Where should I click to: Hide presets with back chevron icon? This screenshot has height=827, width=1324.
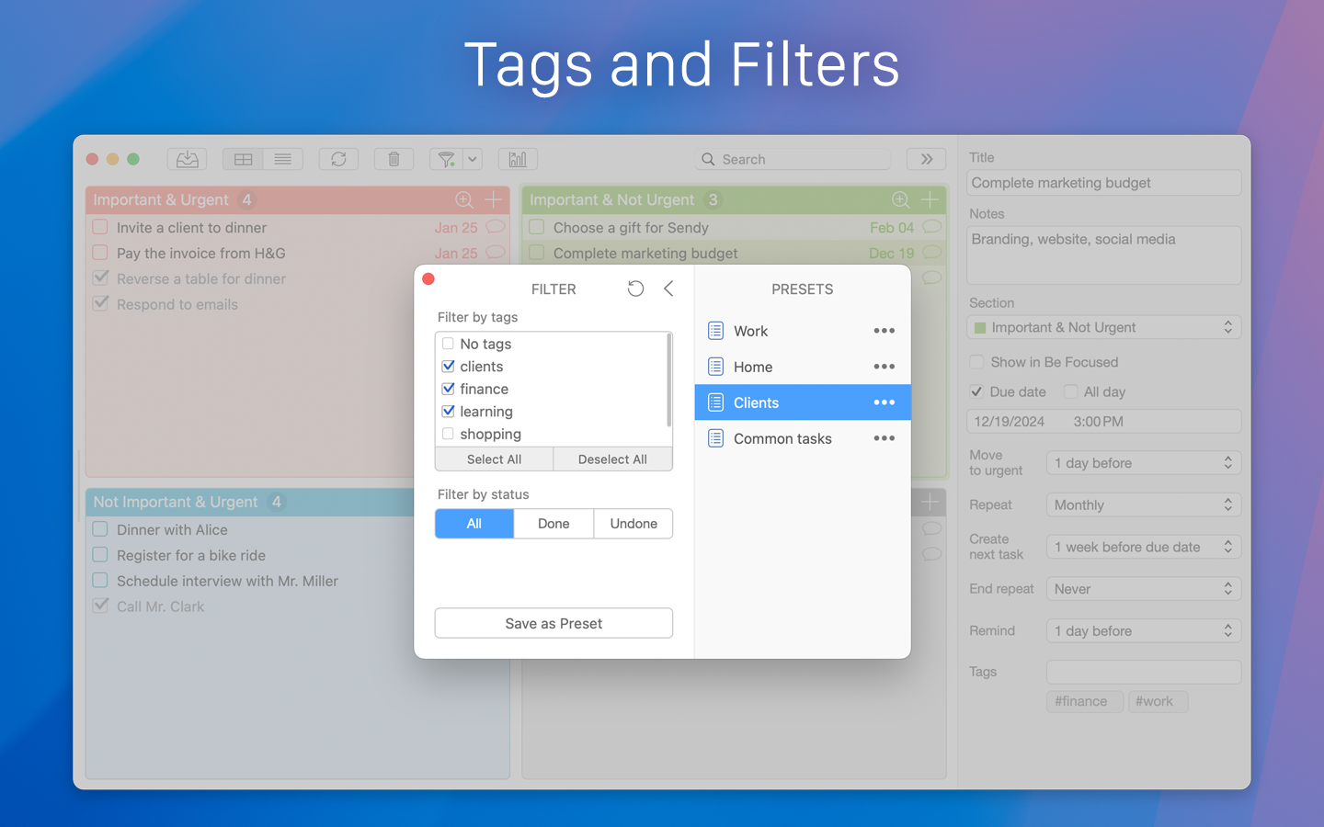tap(668, 289)
